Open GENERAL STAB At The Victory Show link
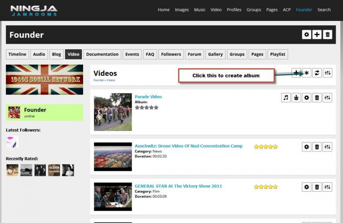 pos(178,186)
